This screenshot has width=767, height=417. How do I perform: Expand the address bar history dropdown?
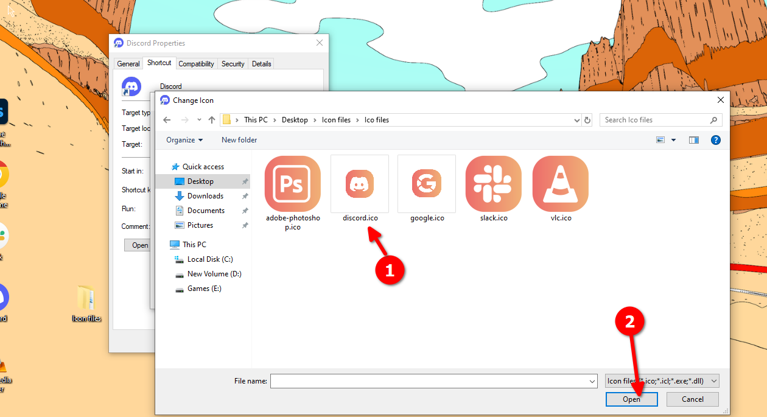pos(577,120)
